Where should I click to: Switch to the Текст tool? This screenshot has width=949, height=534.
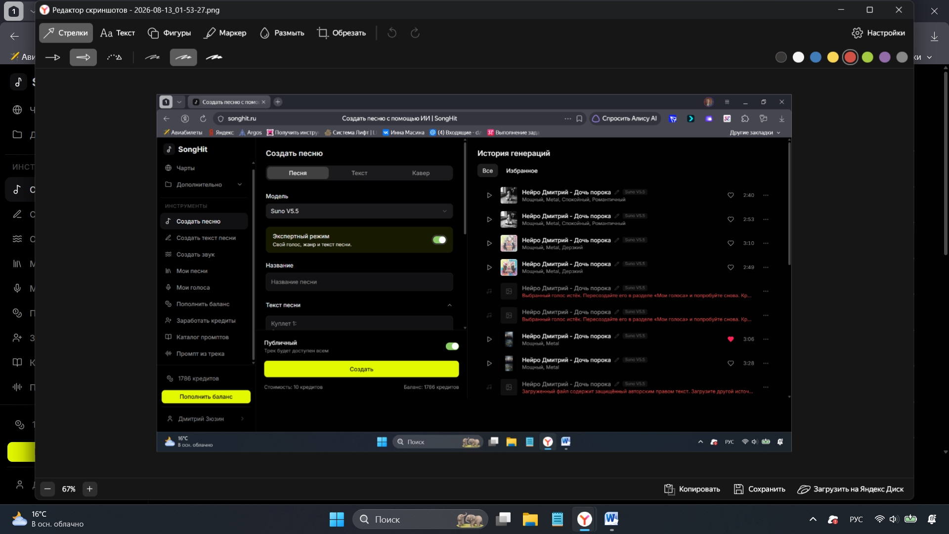tap(117, 33)
